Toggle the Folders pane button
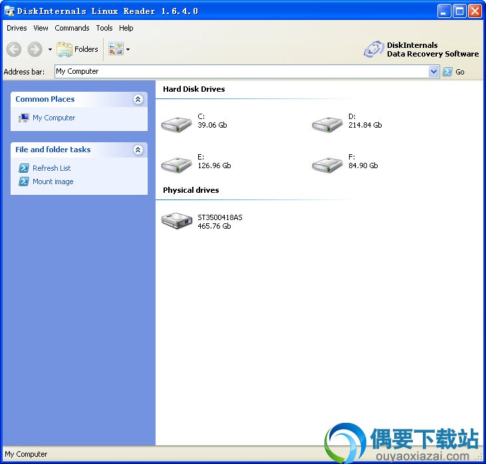 tap(77, 49)
